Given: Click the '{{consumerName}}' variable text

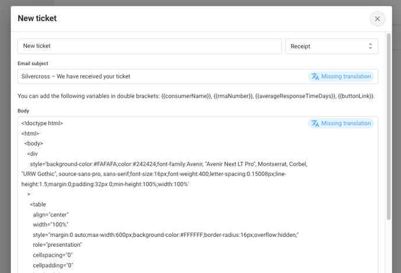Looking at the screenshot, I should click(187, 96).
